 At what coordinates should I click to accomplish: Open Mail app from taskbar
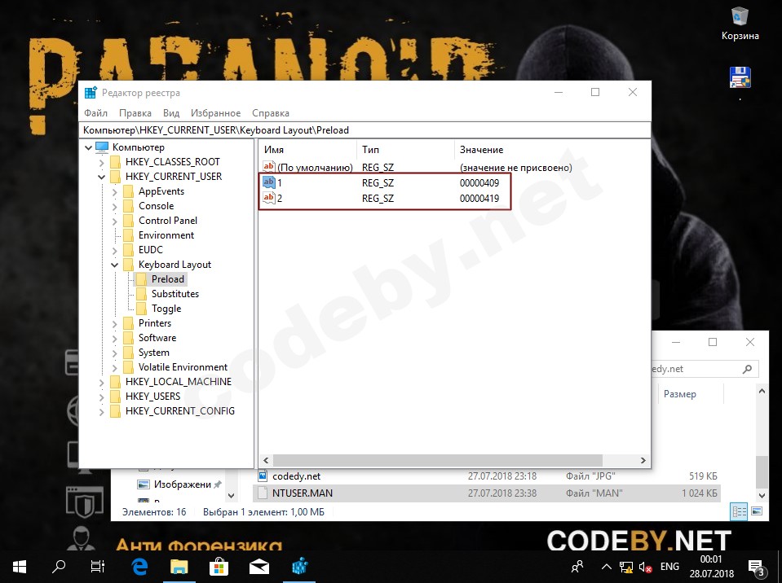(259, 566)
